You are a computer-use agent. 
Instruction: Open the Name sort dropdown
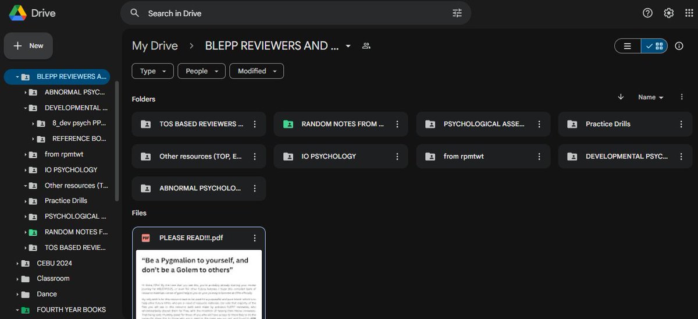coord(651,97)
